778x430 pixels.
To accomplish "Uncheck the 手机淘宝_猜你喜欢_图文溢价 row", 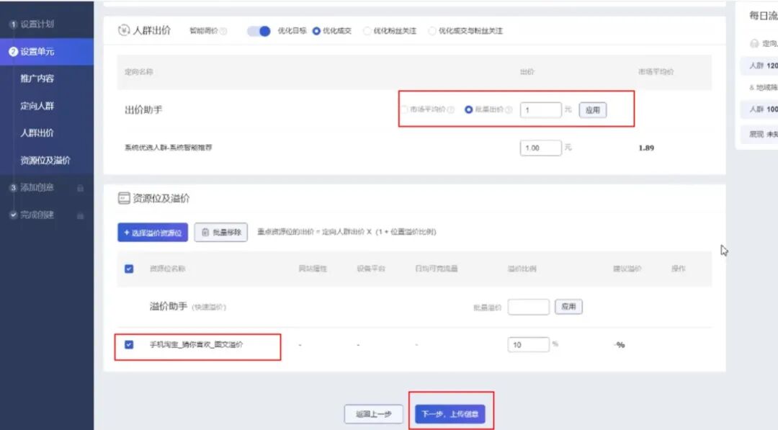I will pos(129,344).
